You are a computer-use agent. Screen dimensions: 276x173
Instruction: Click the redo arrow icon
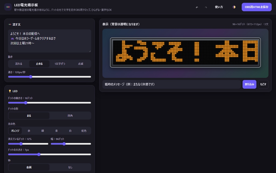point(206,7)
